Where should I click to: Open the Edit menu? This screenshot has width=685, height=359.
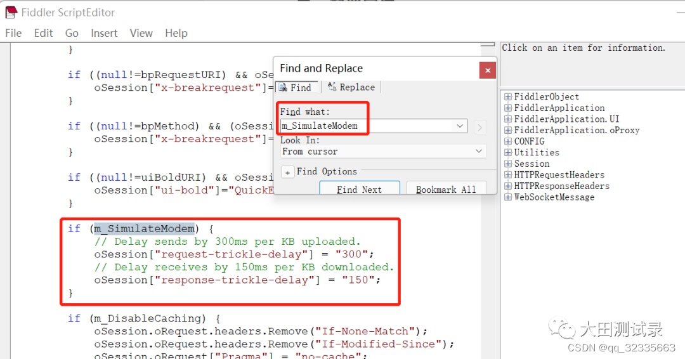coord(43,33)
